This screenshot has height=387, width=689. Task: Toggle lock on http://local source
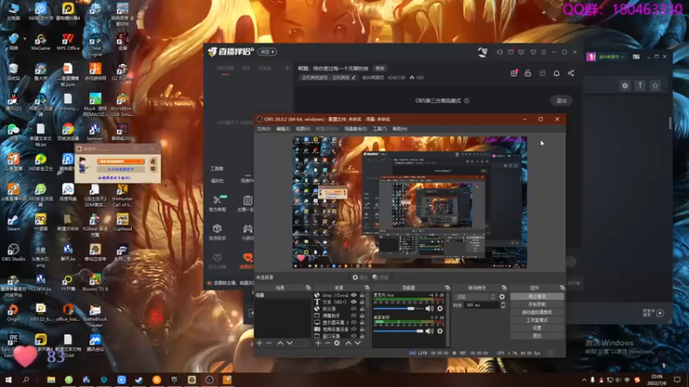click(x=362, y=295)
